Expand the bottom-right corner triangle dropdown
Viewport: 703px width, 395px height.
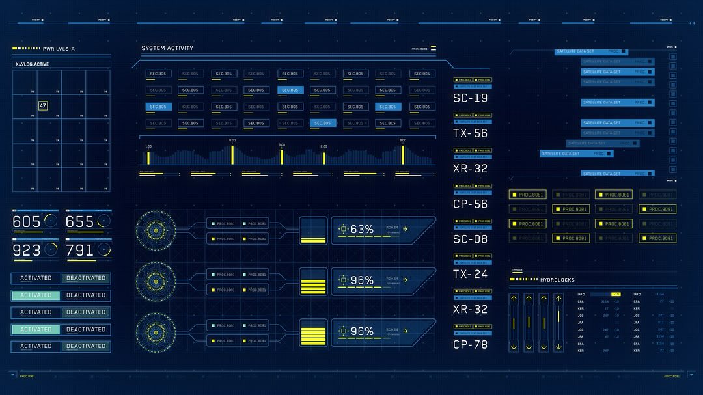[x=692, y=374]
